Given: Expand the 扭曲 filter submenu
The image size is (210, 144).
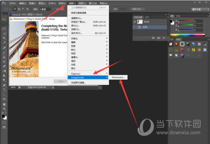Looking at the screenshot, I should 88,46.
